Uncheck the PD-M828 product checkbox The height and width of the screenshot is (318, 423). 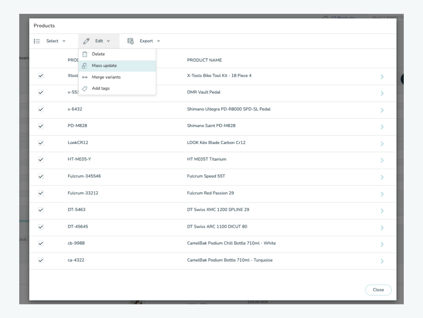[x=41, y=126]
